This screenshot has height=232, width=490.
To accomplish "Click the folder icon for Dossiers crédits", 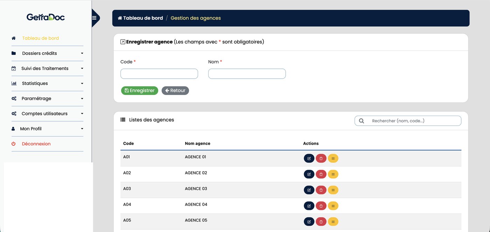I will [x=14, y=53].
